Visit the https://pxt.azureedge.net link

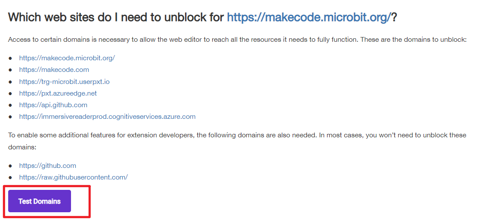pyautogui.click(x=58, y=93)
